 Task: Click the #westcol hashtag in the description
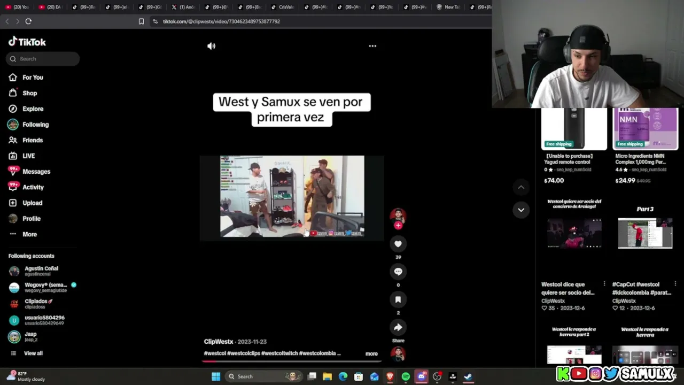click(215, 353)
